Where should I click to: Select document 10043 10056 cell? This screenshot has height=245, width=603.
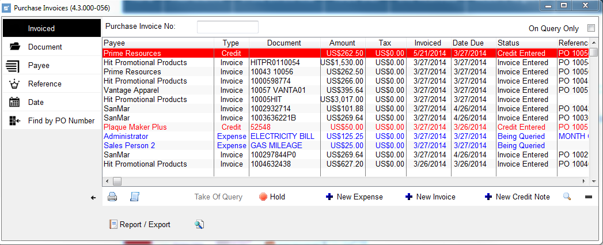coord(285,71)
